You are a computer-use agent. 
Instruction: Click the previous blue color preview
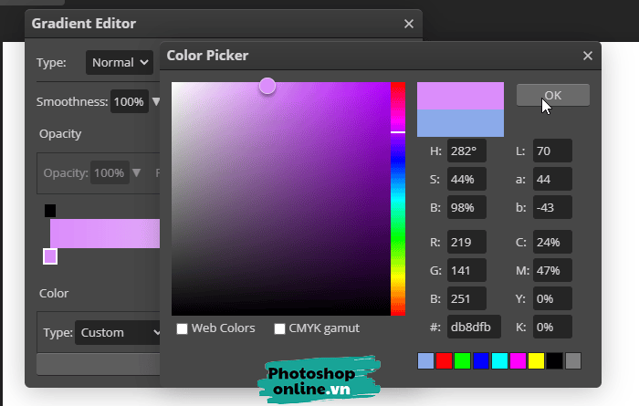[x=460, y=123]
